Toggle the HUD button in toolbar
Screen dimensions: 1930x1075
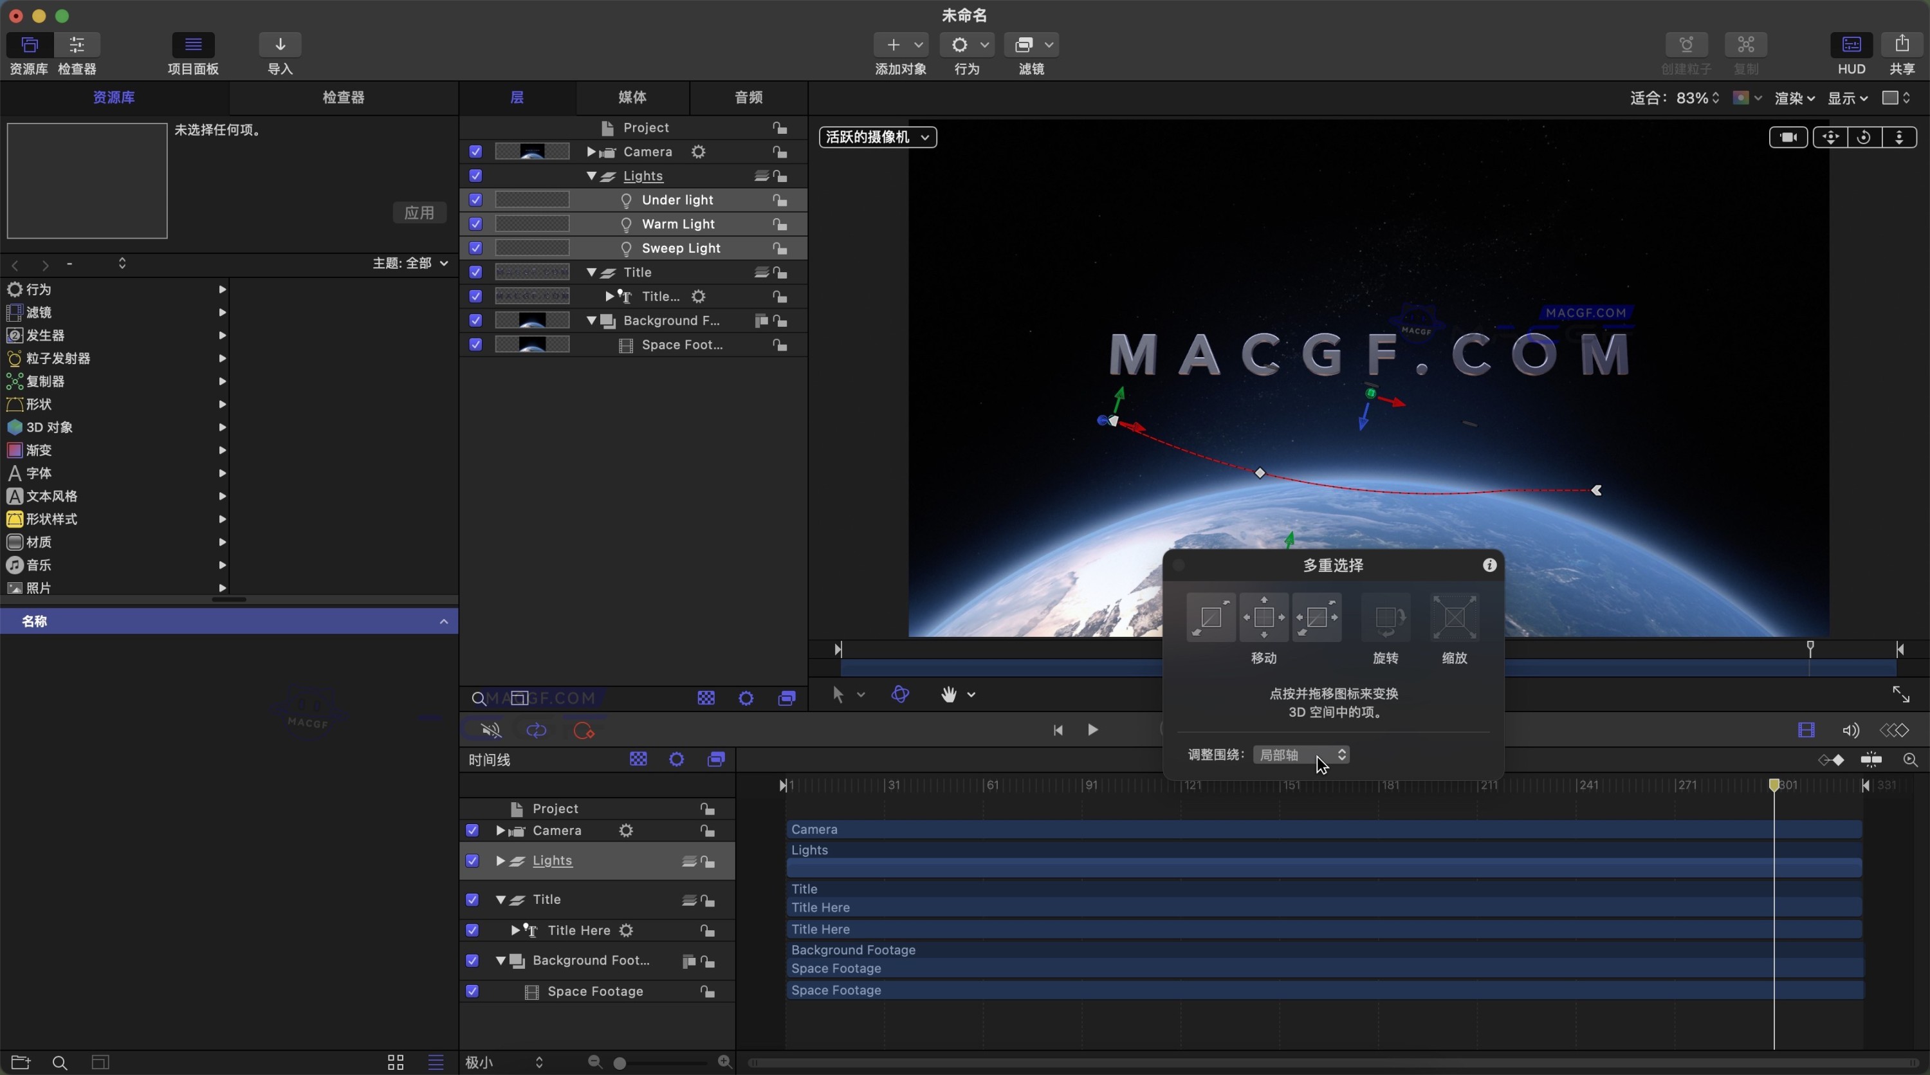pyautogui.click(x=1851, y=45)
